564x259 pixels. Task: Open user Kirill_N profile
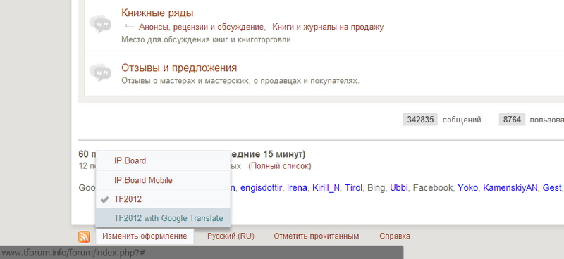click(x=326, y=187)
